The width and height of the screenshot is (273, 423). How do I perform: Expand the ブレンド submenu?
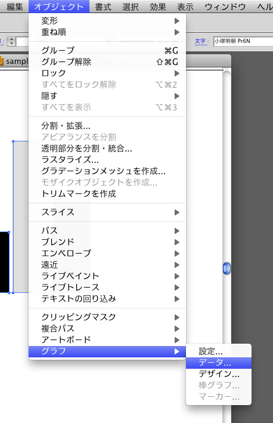click(x=107, y=242)
